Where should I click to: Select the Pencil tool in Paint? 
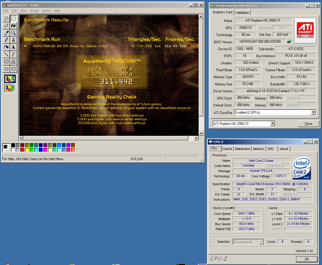coord(6,40)
